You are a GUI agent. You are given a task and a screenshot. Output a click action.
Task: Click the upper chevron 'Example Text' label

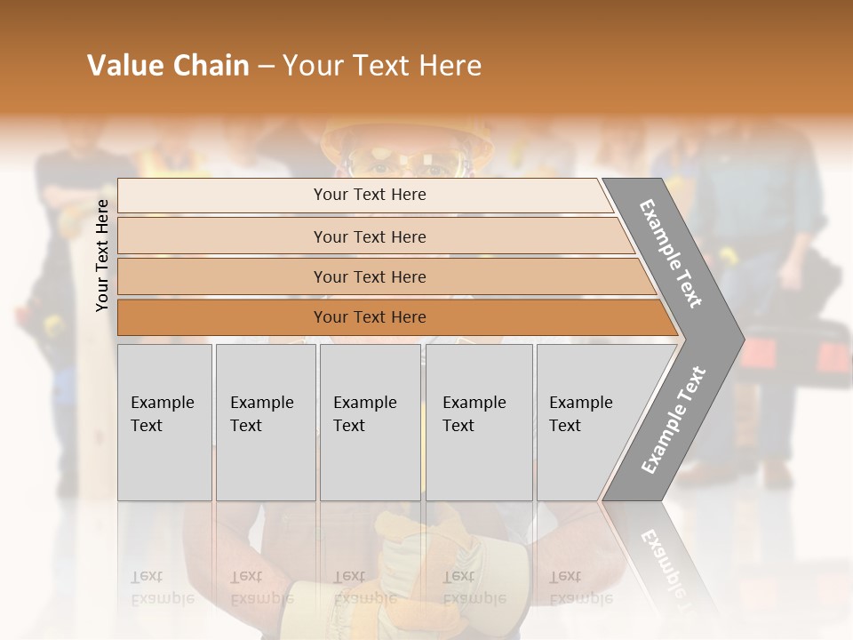coord(671,253)
